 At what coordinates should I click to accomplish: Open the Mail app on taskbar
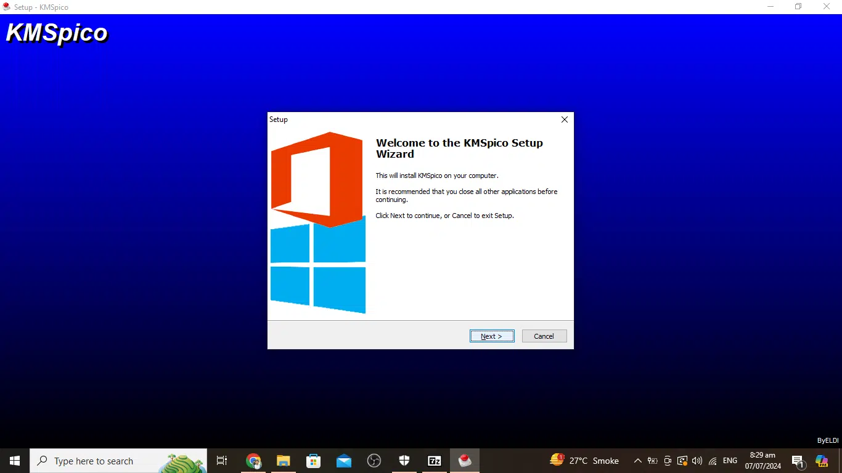(344, 461)
